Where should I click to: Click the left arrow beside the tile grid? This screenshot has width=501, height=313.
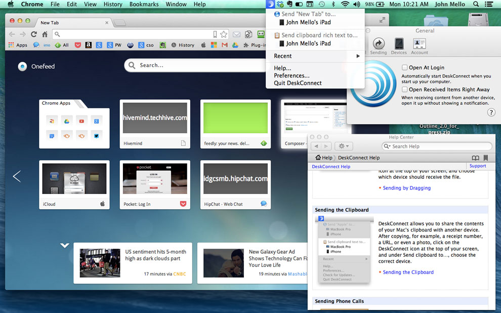pos(17,176)
